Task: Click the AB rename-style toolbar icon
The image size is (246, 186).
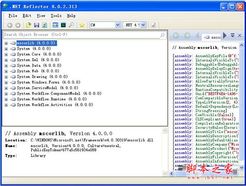Action: click(55, 25)
